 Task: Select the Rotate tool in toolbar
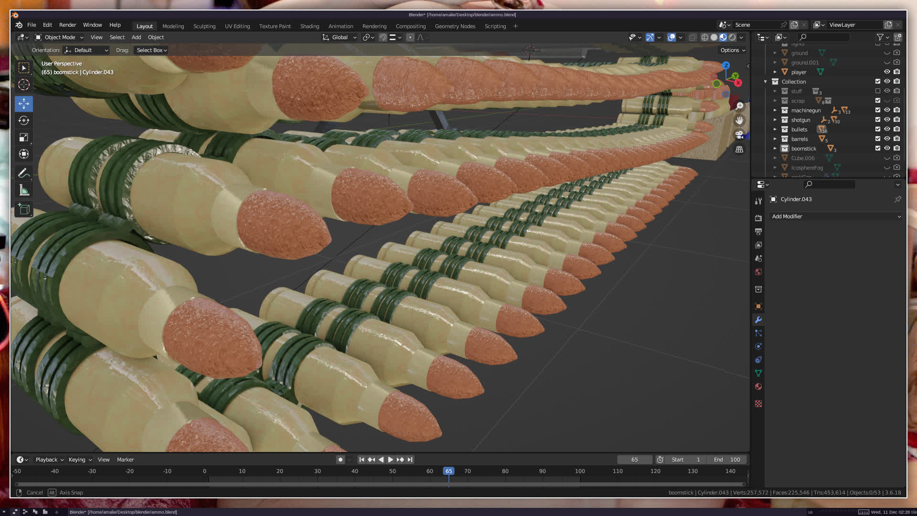pos(24,120)
